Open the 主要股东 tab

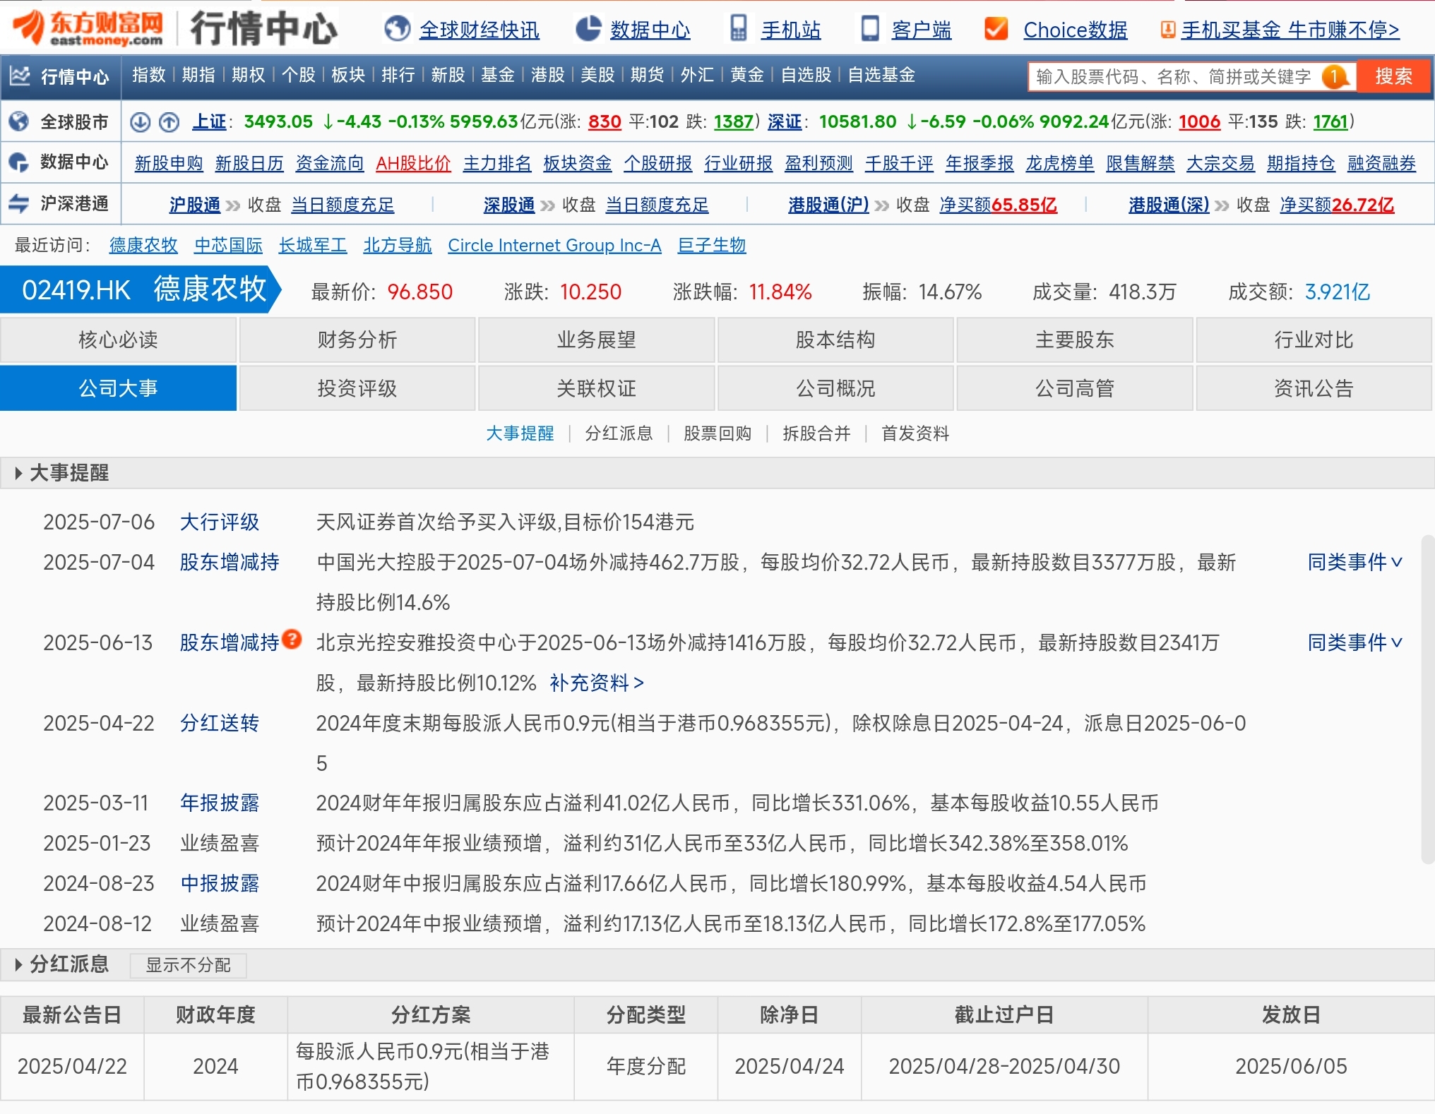(1075, 340)
